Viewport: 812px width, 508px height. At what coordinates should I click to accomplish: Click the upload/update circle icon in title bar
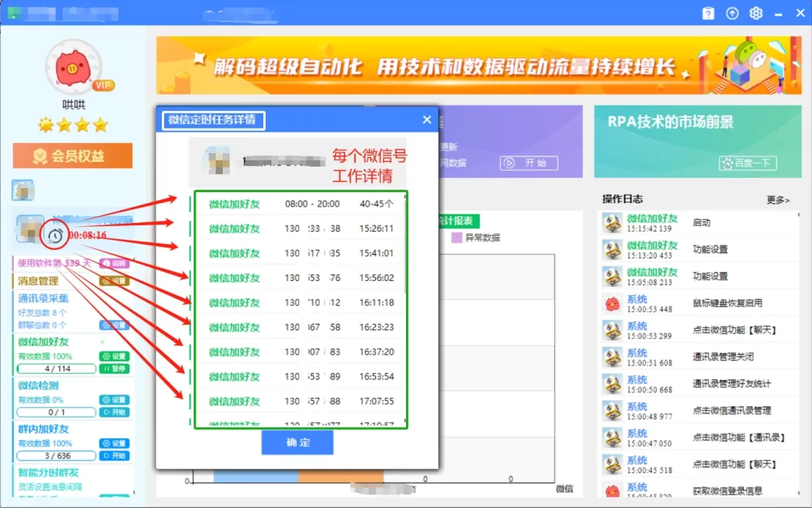(732, 13)
